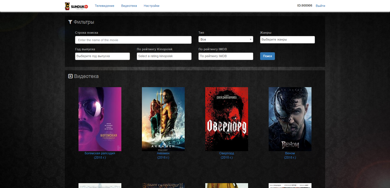The width and height of the screenshot is (390, 188).
Task: Open the Настройки menu item
Action: point(151,6)
